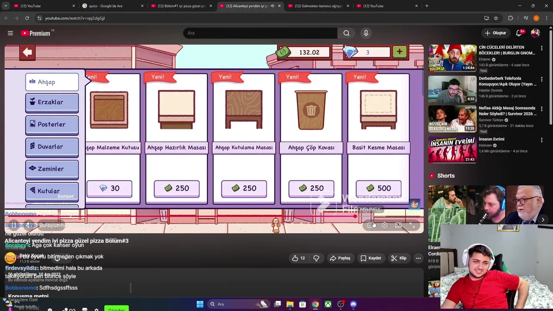Buy the Ahşap Hazırlık Masası for 250
This screenshot has height=311, width=553.
click(177, 188)
